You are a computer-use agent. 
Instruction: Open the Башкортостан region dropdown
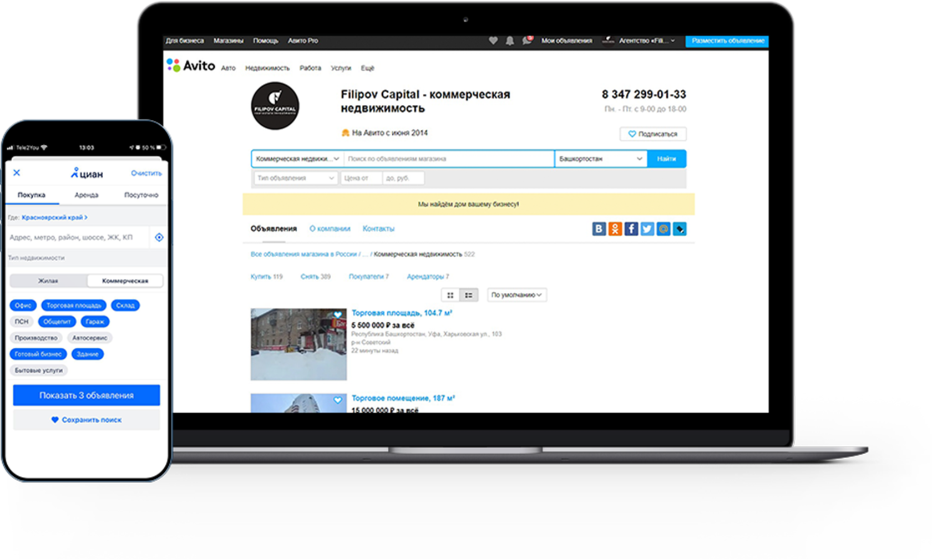(601, 159)
